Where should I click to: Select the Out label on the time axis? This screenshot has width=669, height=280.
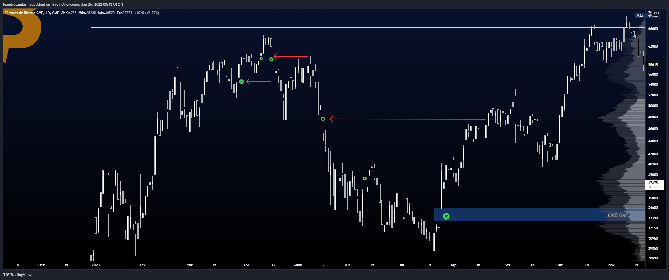pyautogui.click(x=560, y=265)
